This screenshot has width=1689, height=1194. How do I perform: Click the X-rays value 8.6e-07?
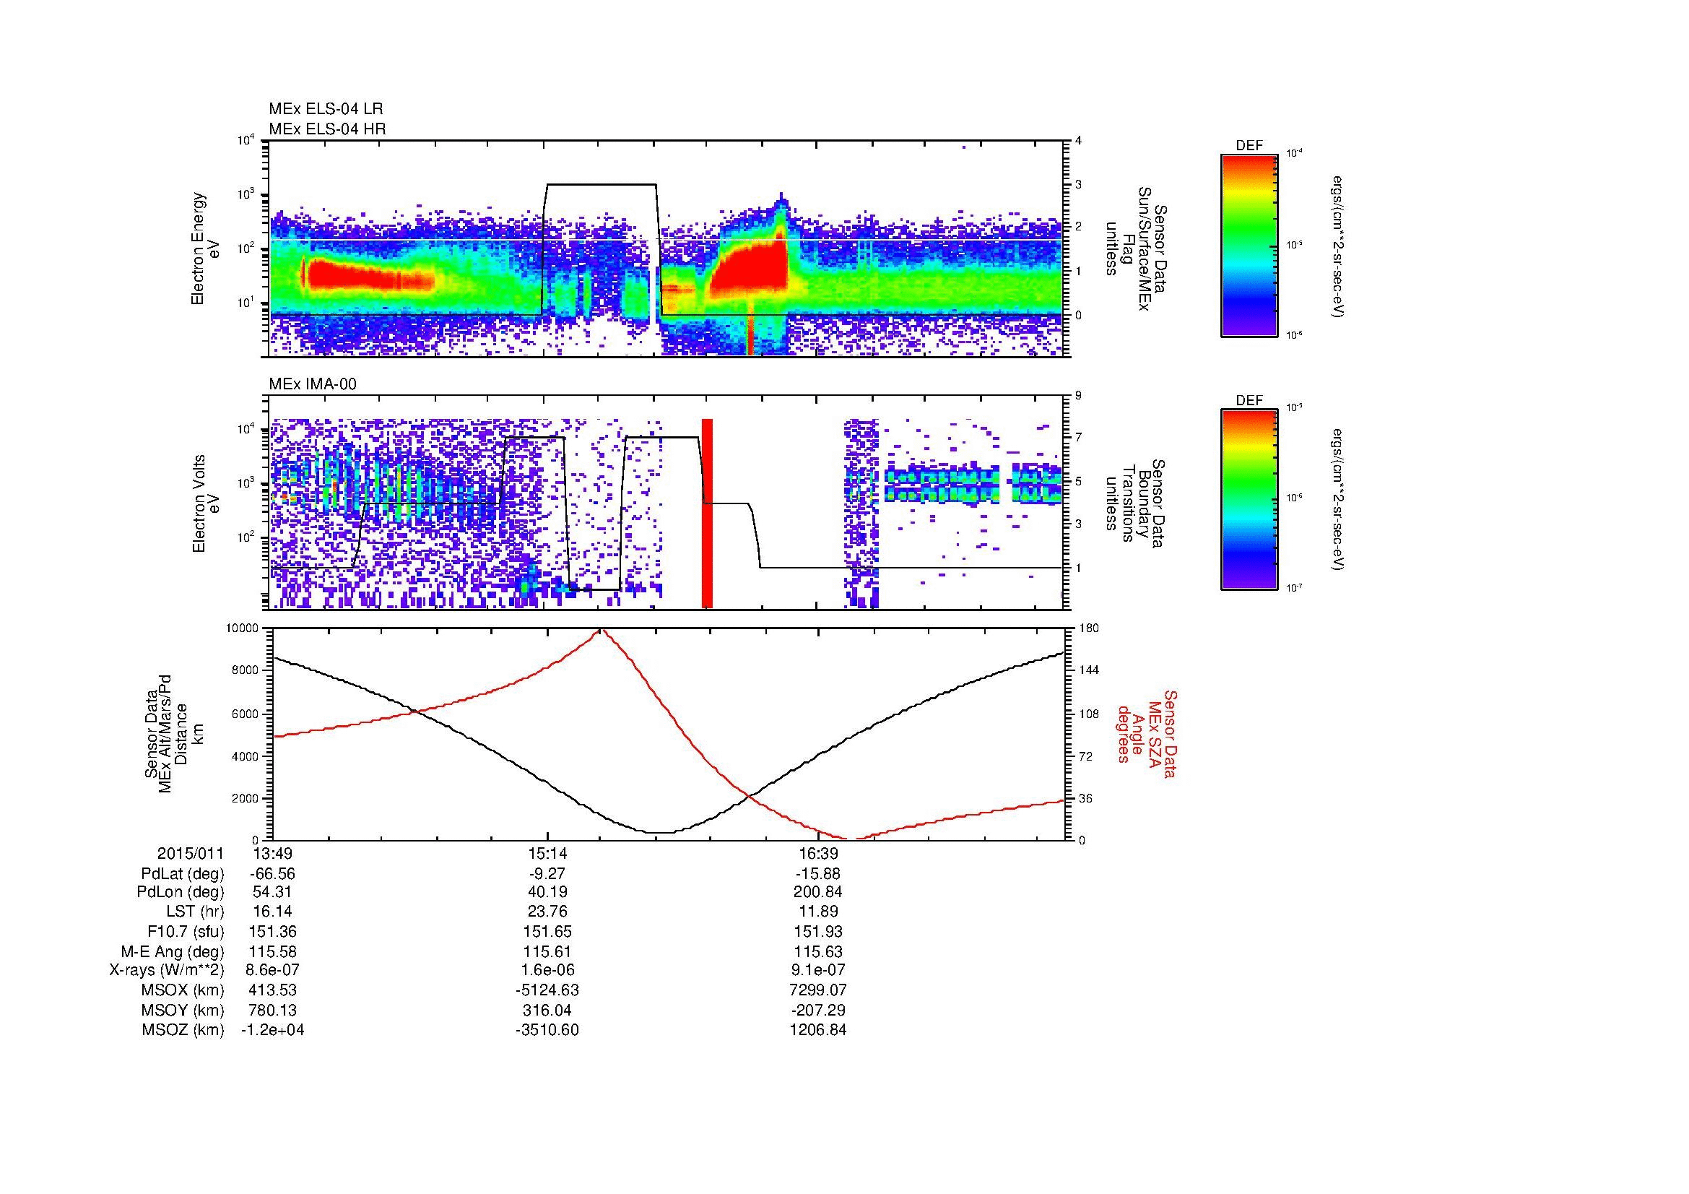coord(273,970)
